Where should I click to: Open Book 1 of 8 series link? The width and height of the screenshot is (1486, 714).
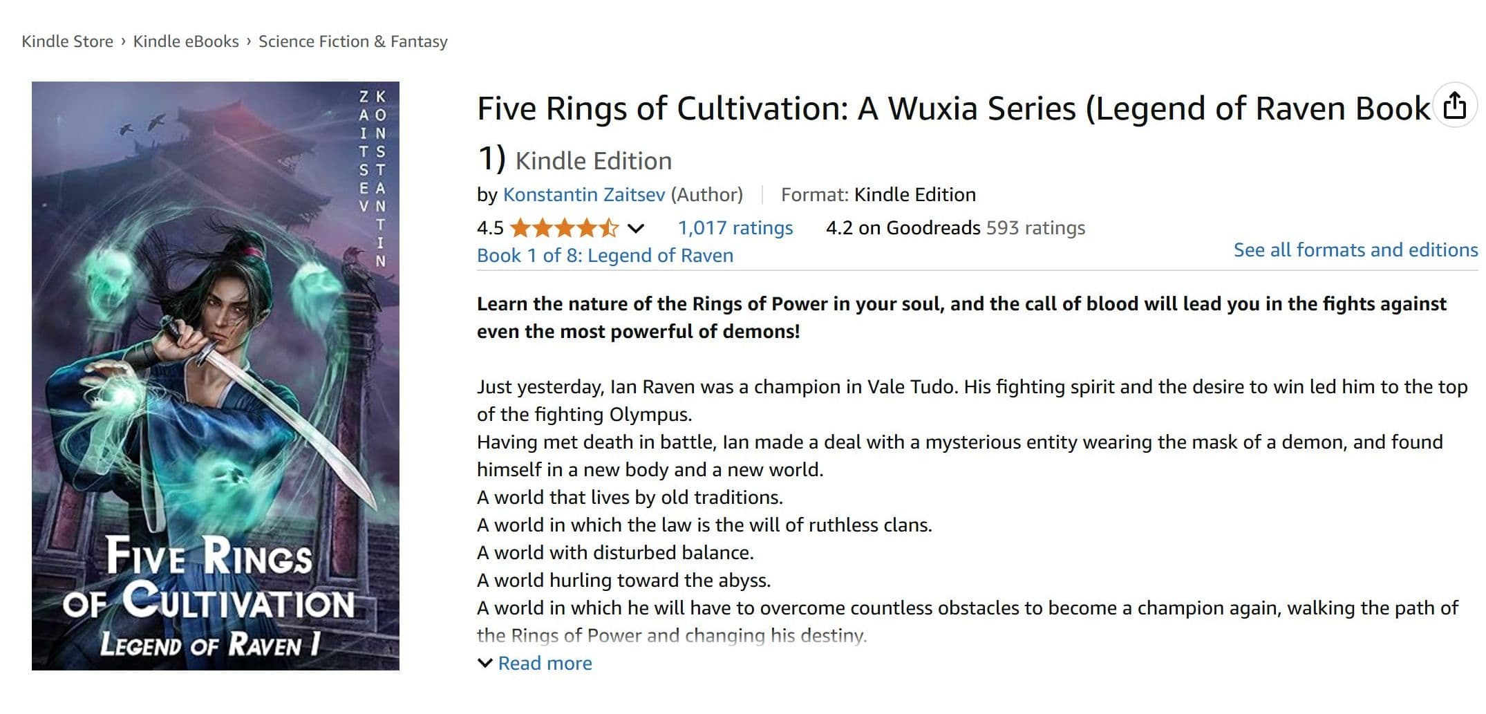click(605, 256)
